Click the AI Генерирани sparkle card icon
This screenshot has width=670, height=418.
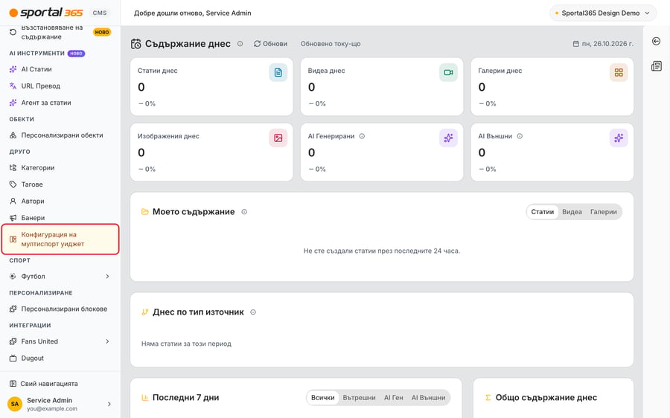coord(448,138)
